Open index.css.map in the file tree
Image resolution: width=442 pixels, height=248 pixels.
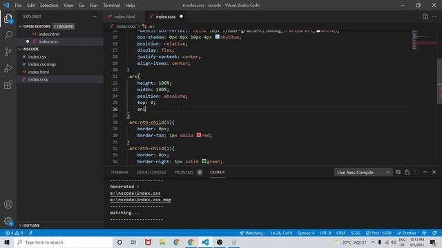tap(41, 64)
